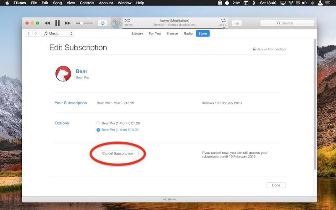
Task: Click the Bear app icon
Action: (x=63, y=73)
